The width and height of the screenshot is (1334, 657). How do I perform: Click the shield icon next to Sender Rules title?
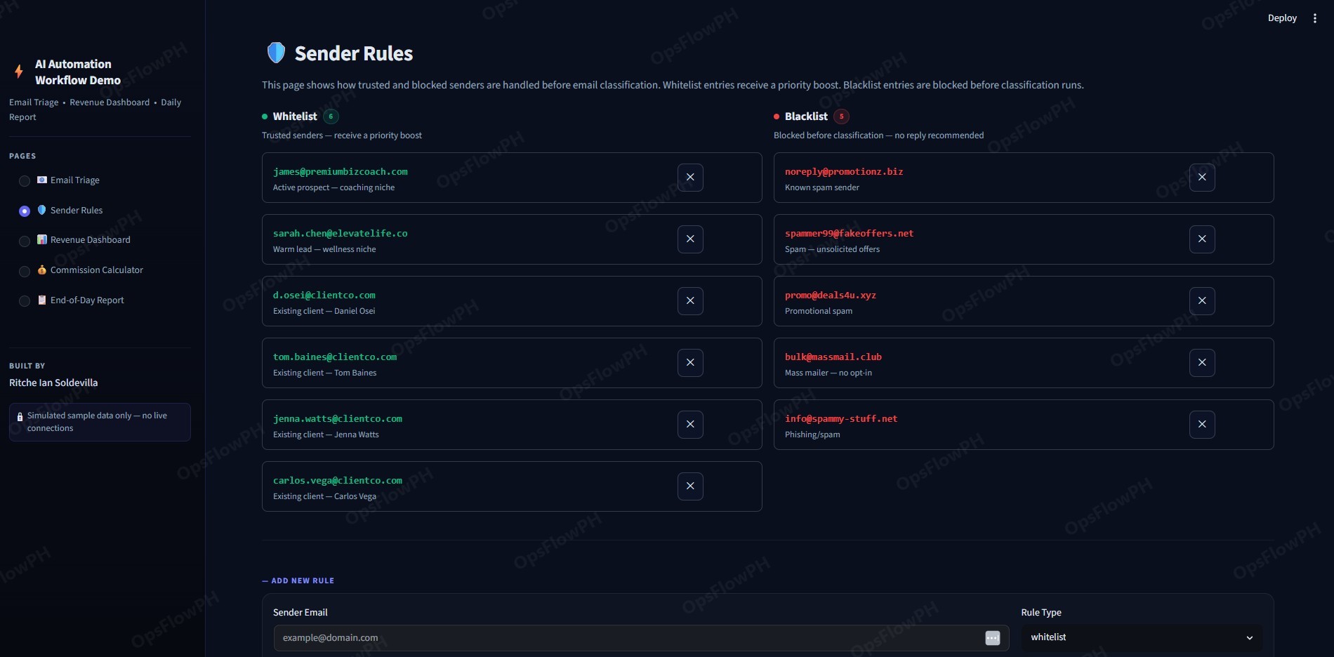click(276, 53)
